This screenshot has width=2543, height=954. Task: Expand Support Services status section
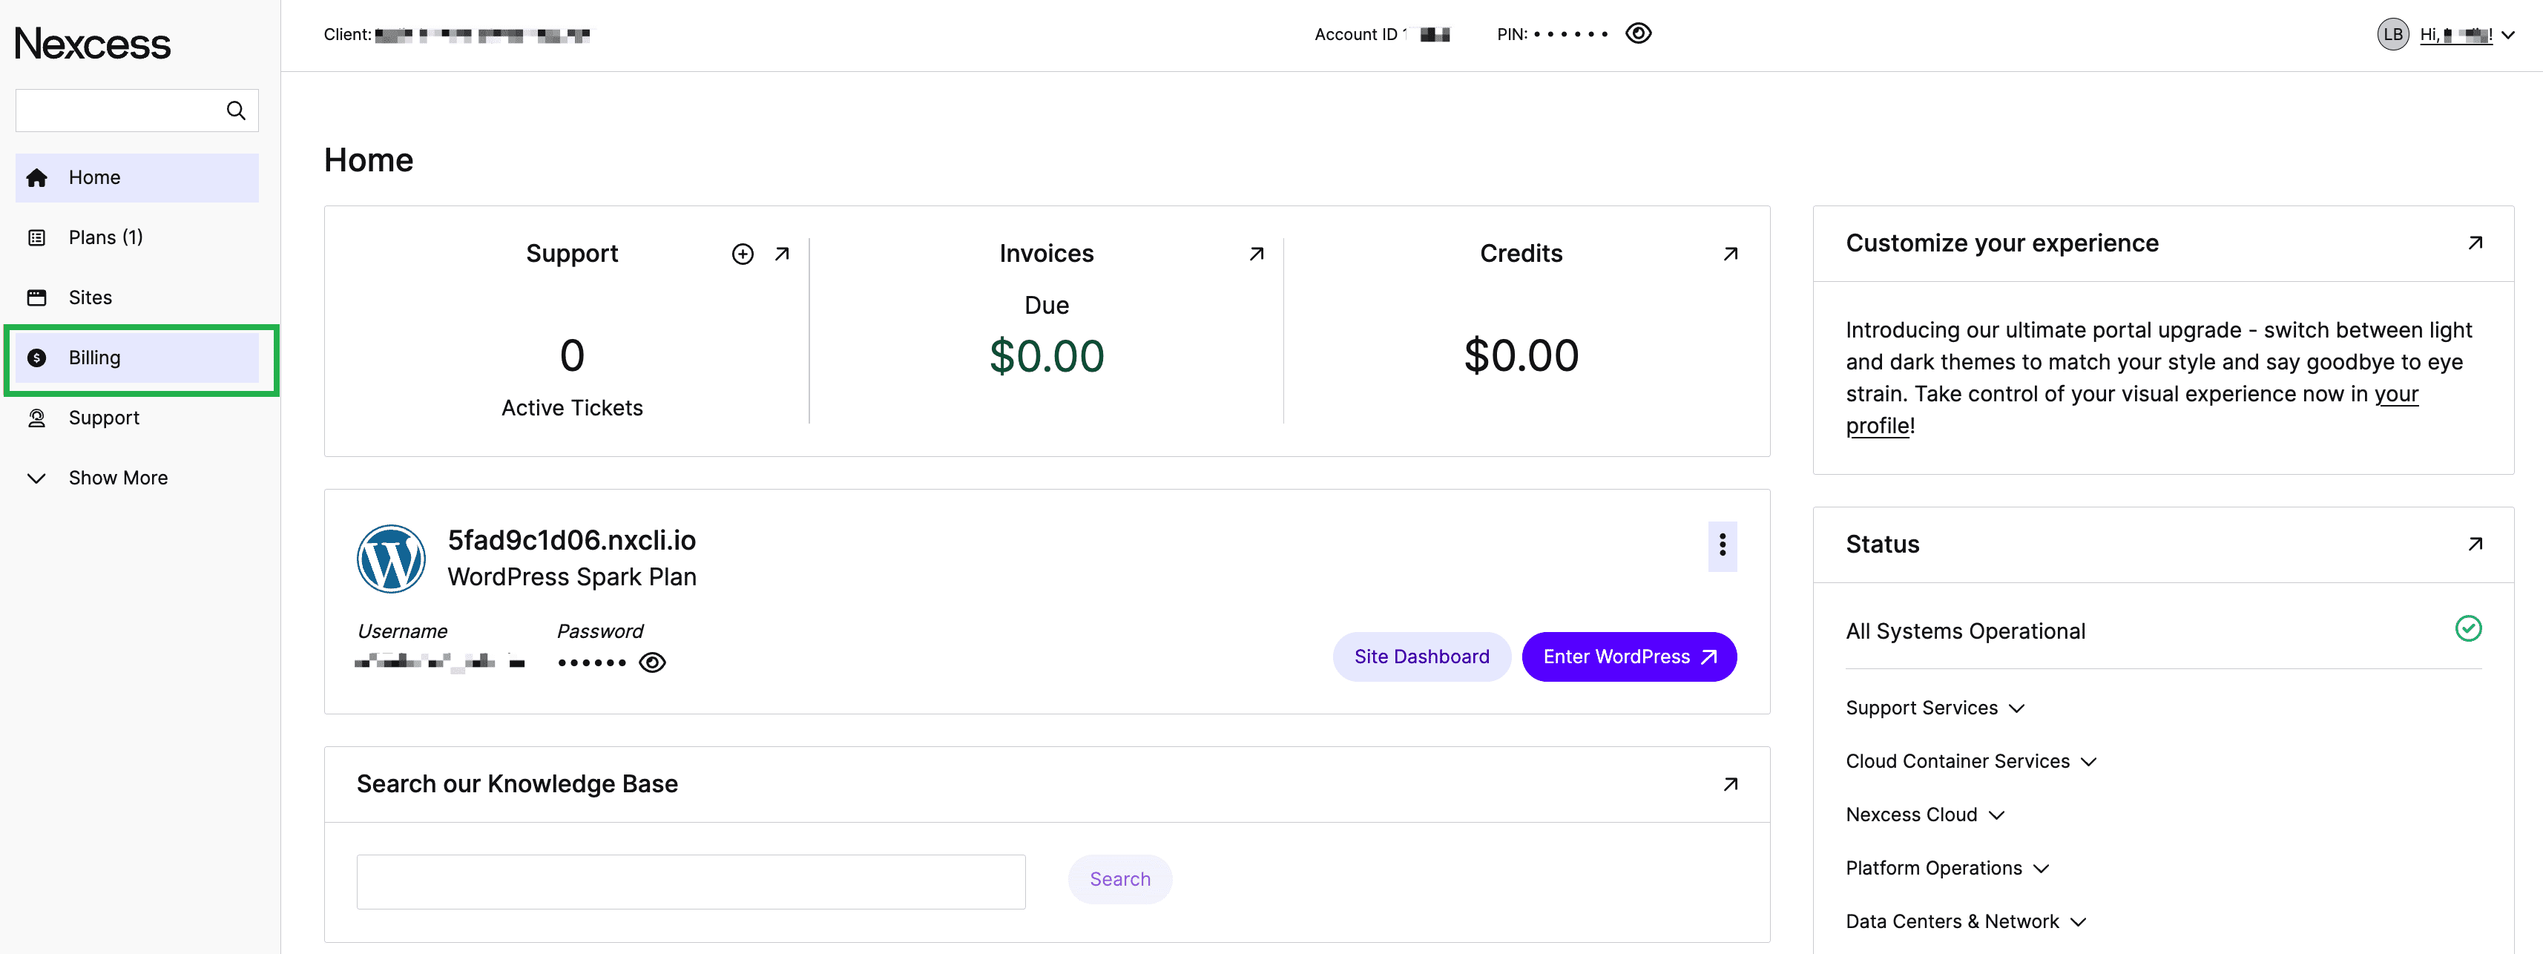[1934, 708]
